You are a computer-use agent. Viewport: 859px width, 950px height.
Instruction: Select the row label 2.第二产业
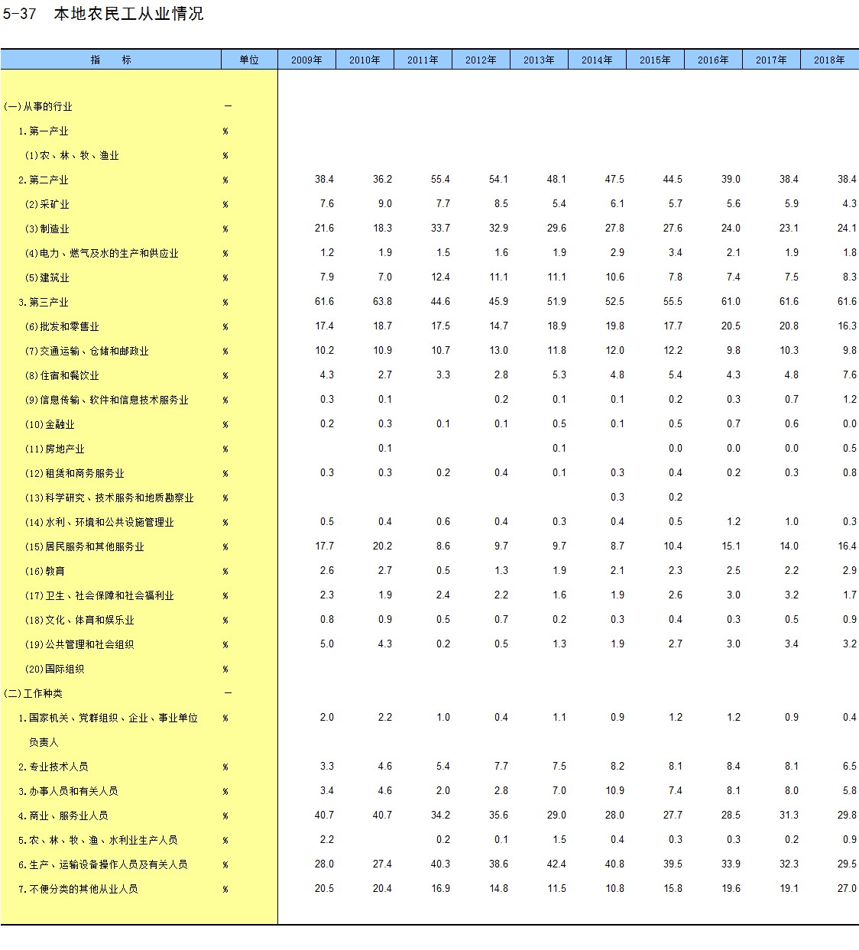[44, 180]
